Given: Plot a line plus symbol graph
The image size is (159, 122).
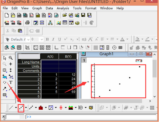Looking at the screenshot, I should [31, 108].
